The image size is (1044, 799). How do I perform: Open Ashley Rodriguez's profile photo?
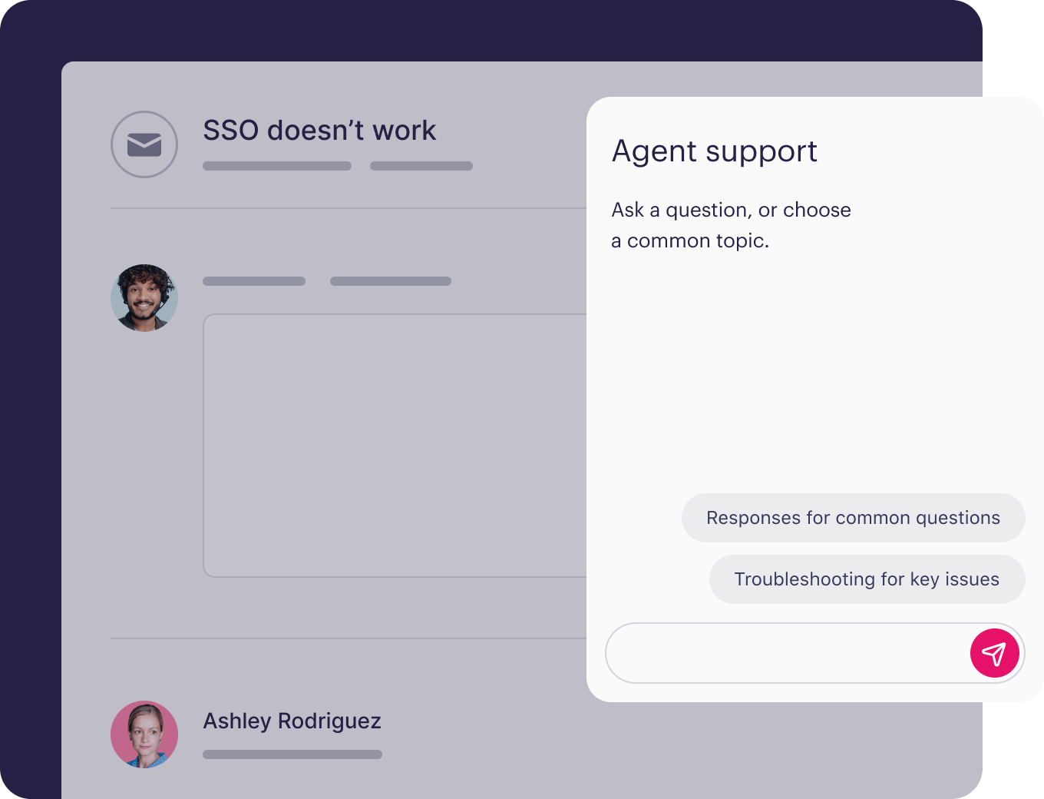point(144,734)
